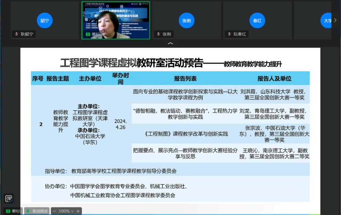
Task: Click the 姜杉 sharer name label at bottom left
Action: [16, 211]
